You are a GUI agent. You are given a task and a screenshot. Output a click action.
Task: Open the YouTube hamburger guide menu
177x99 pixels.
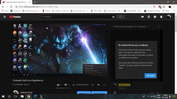pos(5,17)
